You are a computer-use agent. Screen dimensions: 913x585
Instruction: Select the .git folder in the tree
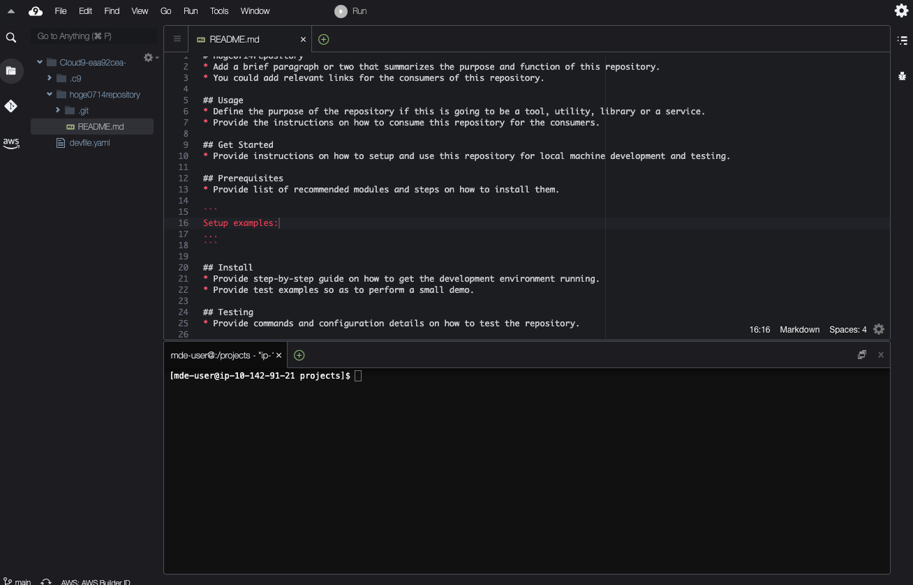[83, 110]
